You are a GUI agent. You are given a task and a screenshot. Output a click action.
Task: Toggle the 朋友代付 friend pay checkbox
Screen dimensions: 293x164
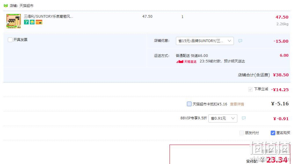click(x=242, y=133)
